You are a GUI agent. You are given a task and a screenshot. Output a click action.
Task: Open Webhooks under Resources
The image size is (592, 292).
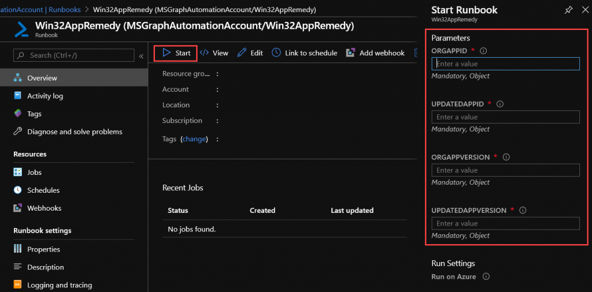coord(44,208)
